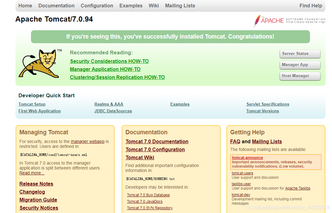332x213 pixels.
Task: Click the Find Help link at top right
Action: tap(311, 6)
